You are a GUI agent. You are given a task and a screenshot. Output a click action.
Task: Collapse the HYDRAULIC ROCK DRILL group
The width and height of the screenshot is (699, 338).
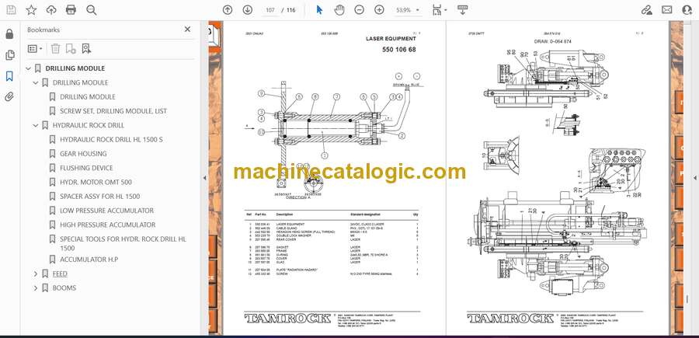[36, 125]
